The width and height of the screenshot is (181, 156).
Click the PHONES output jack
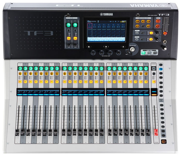point(164,42)
